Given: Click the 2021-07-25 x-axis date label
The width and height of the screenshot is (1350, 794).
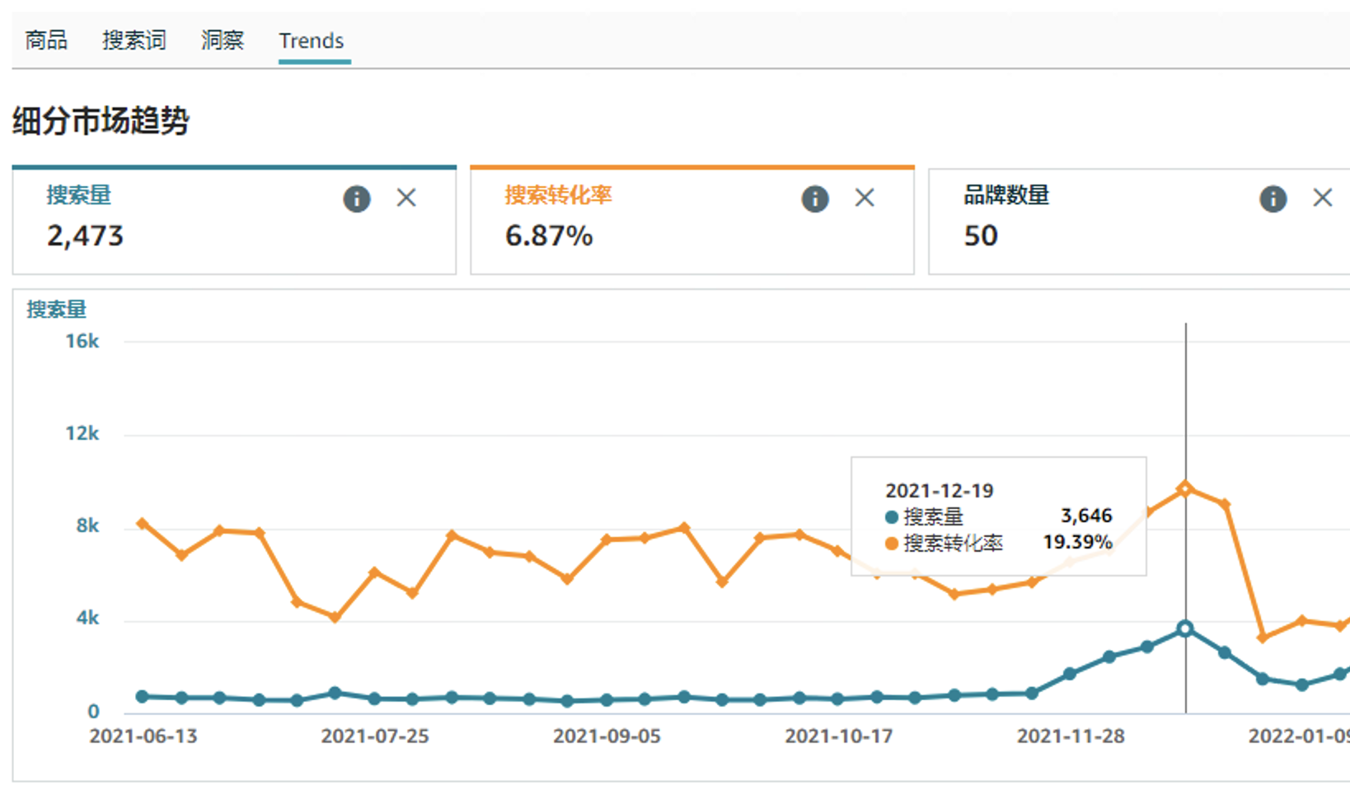Looking at the screenshot, I should [x=375, y=736].
